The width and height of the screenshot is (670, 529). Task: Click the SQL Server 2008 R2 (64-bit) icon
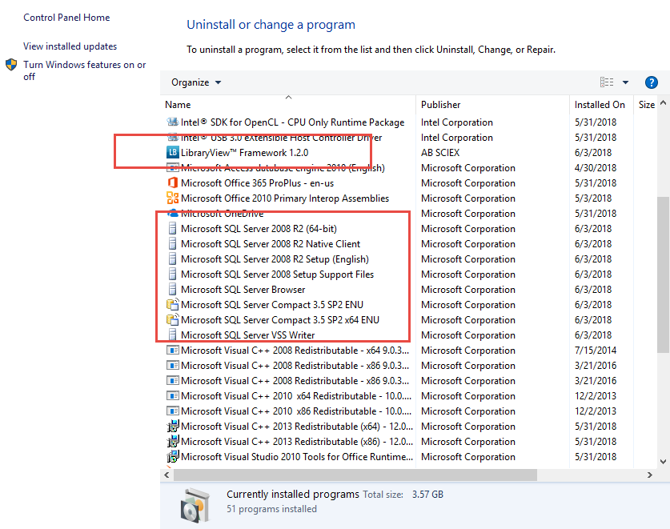[173, 229]
